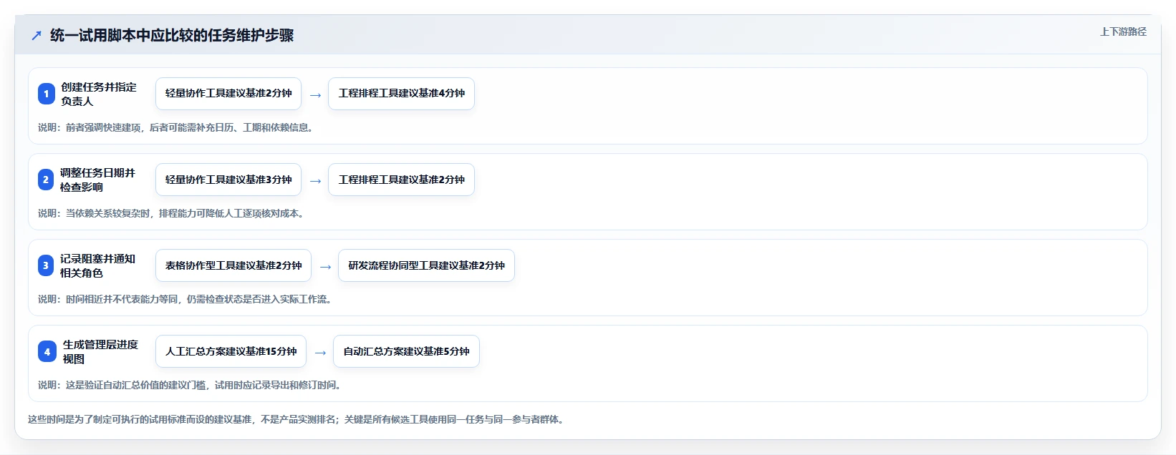This screenshot has width=1176, height=455.
Task: Select the 轻量协作工具建议基准2分钟 chip
Action: point(228,94)
